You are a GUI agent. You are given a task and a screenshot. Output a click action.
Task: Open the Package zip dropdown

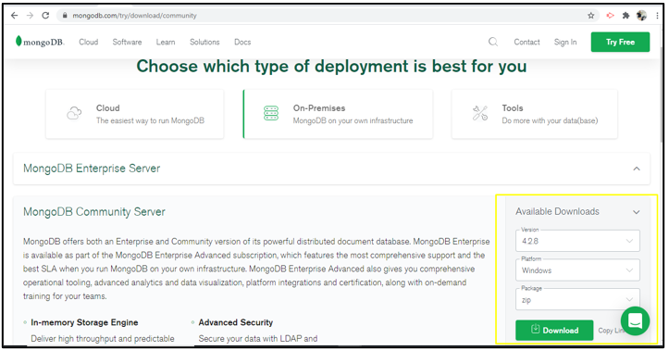pos(577,300)
